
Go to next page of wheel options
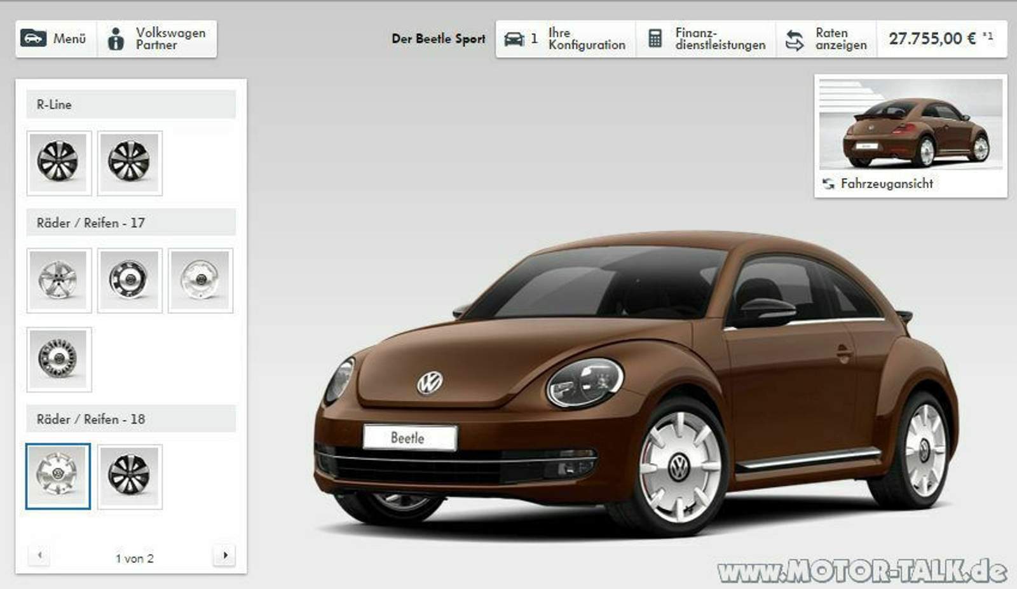[x=225, y=555]
